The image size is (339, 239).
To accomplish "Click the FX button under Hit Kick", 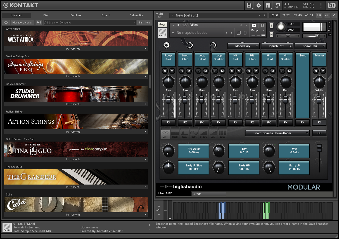I will (235, 123).
